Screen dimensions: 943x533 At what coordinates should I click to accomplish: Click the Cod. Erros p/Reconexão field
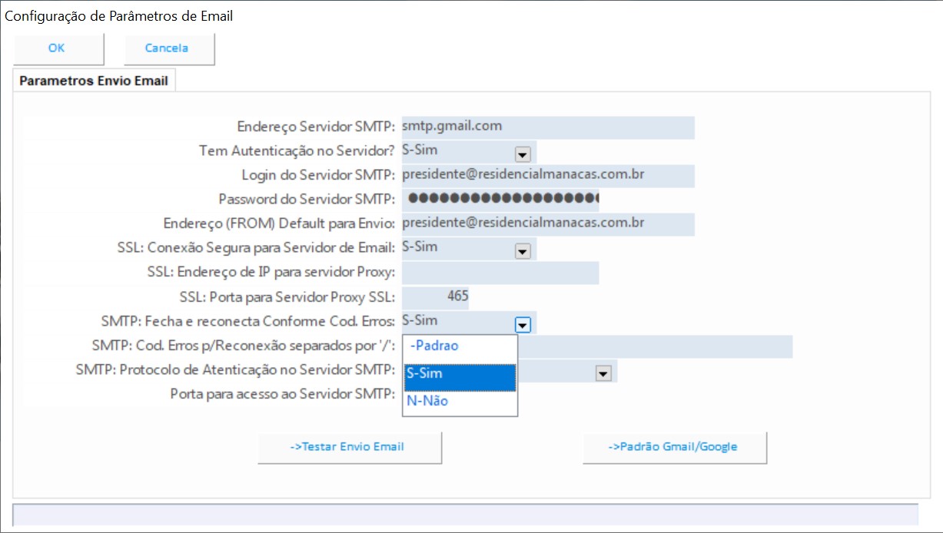[x=653, y=346]
